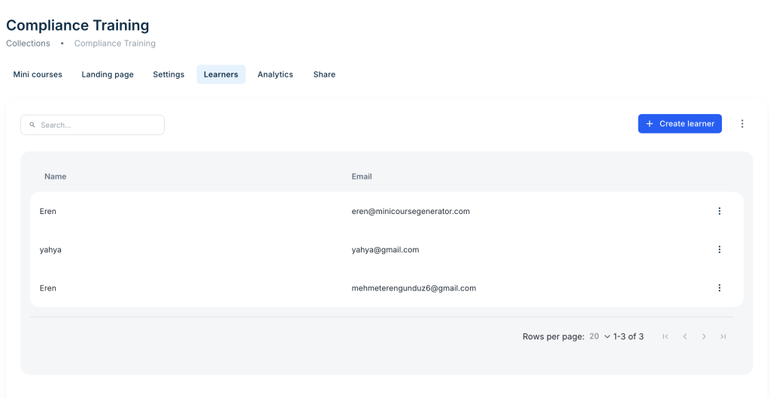Go to the previous page arrow
770x398 pixels.
point(685,336)
